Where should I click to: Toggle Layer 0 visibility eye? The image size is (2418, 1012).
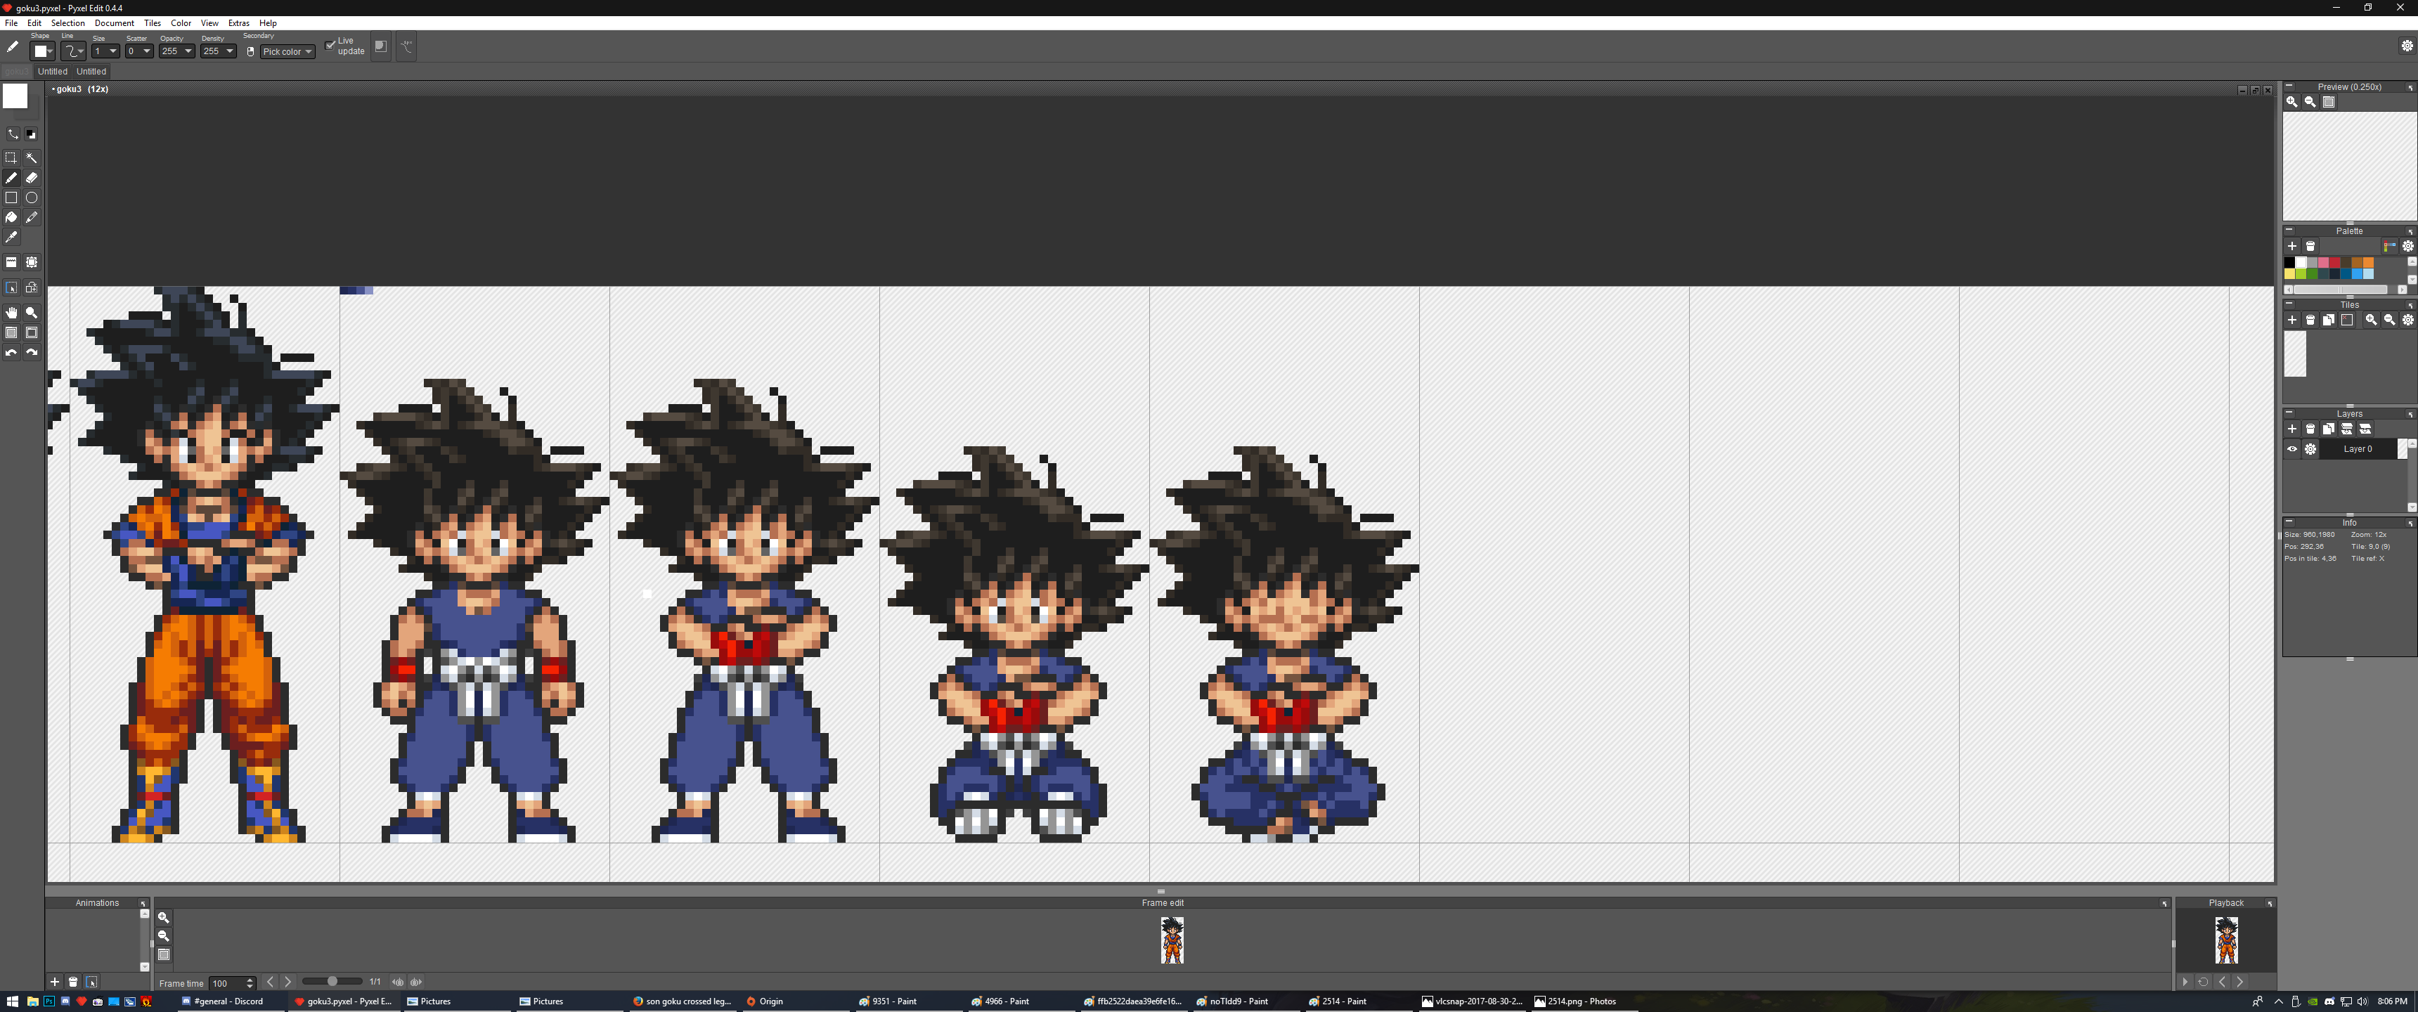[x=2292, y=449]
